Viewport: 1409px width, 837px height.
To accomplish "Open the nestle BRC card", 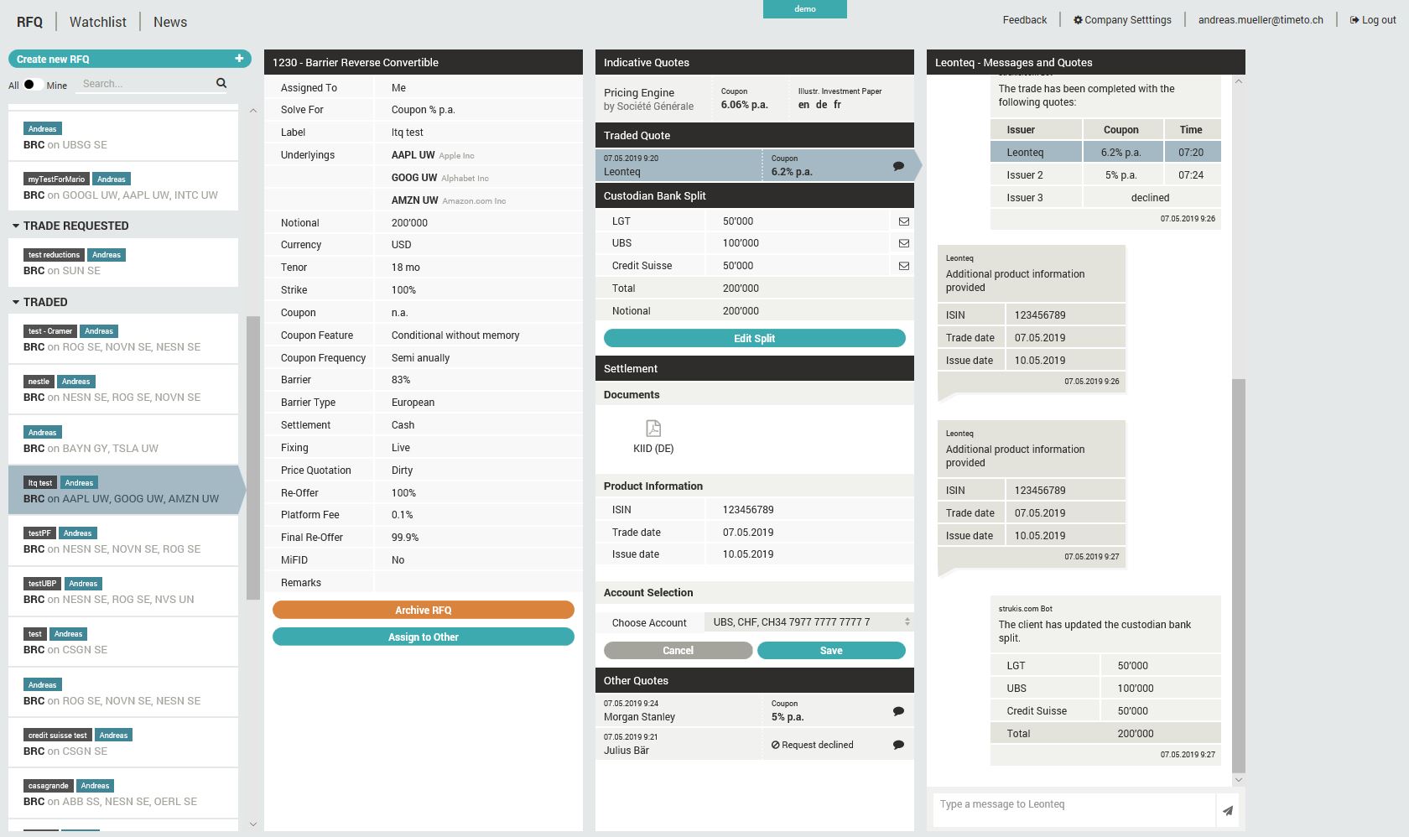I will coord(123,389).
